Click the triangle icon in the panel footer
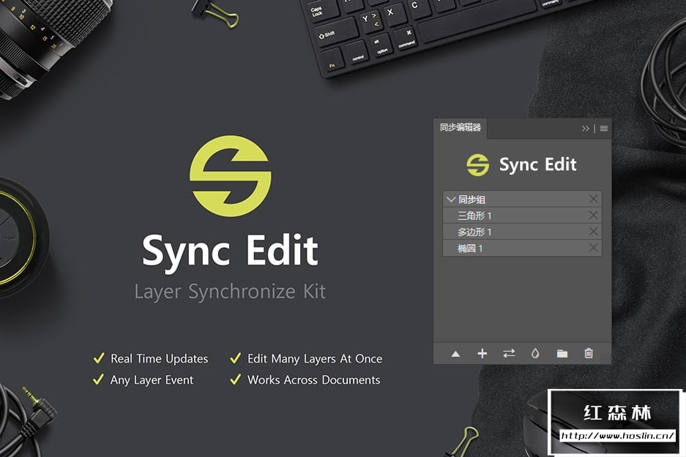Image resolution: width=686 pixels, height=457 pixels. click(455, 354)
